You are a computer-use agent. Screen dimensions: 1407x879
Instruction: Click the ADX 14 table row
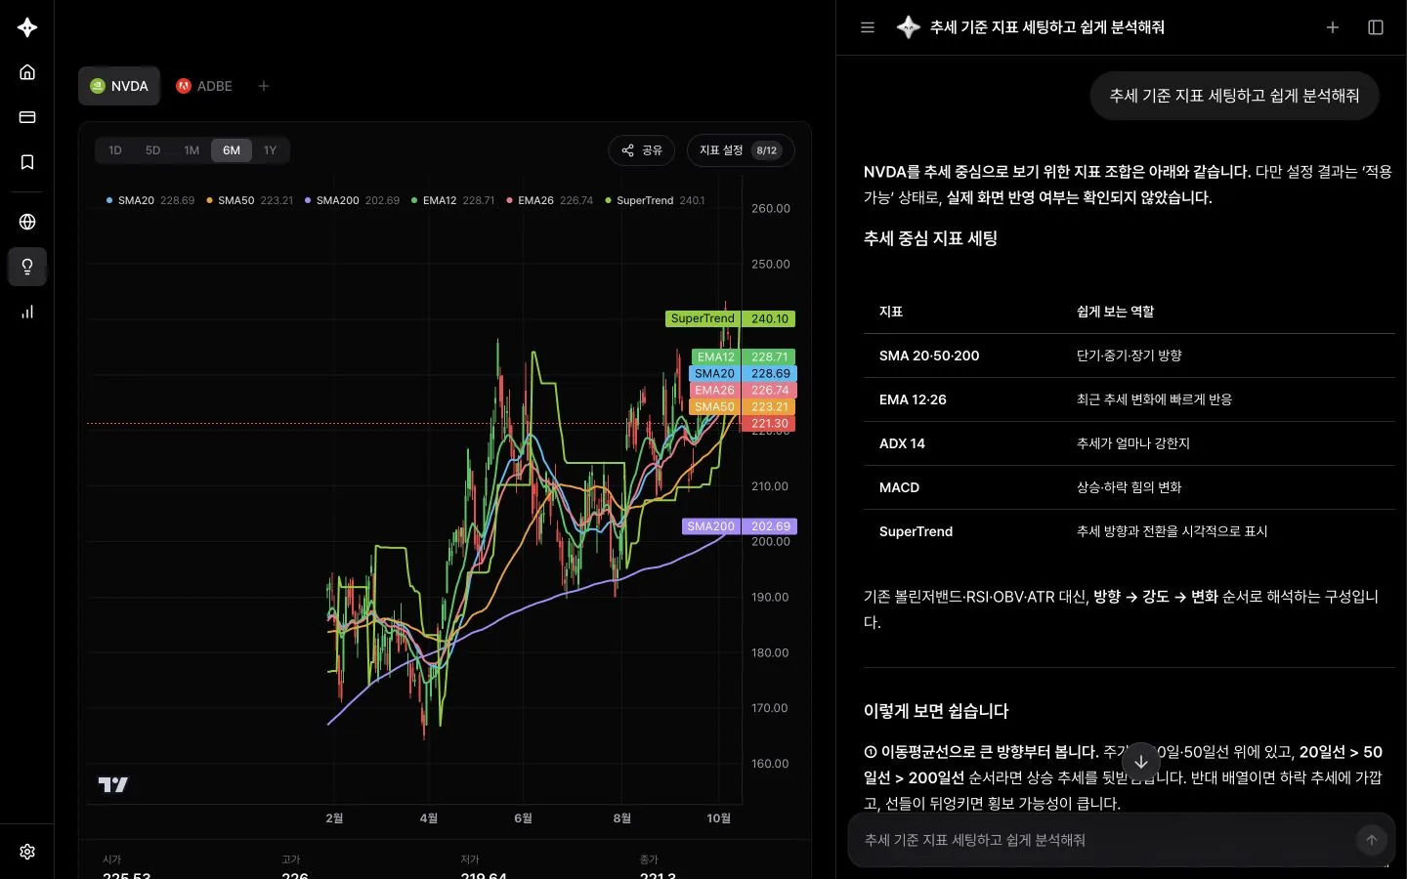point(1129,443)
